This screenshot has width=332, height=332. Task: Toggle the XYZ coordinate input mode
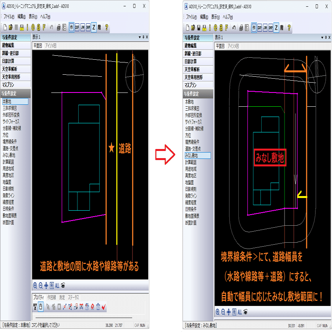(x=35, y=307)
